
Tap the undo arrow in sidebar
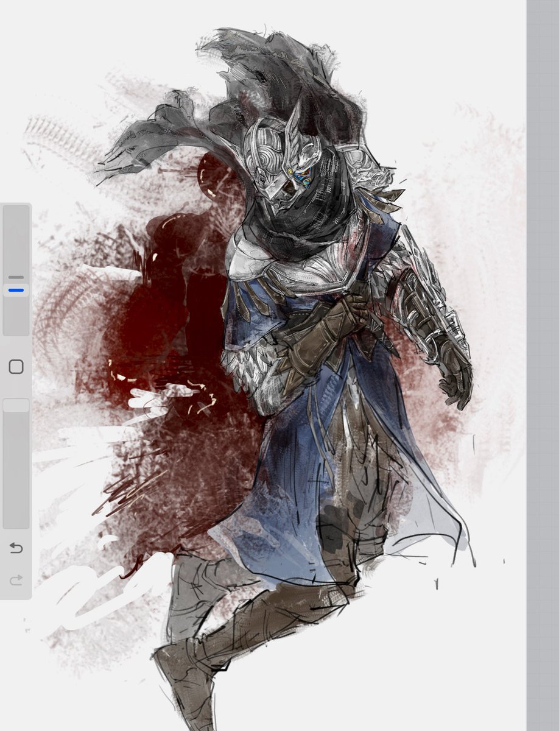(x=16, y=548)
